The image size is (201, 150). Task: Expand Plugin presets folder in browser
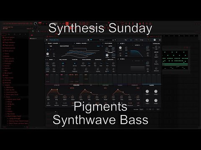[x=8, y=45]
